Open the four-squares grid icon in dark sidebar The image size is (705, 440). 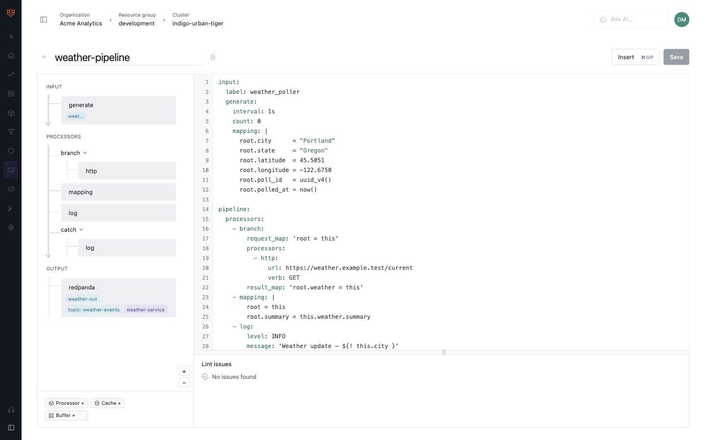(11, 94)
